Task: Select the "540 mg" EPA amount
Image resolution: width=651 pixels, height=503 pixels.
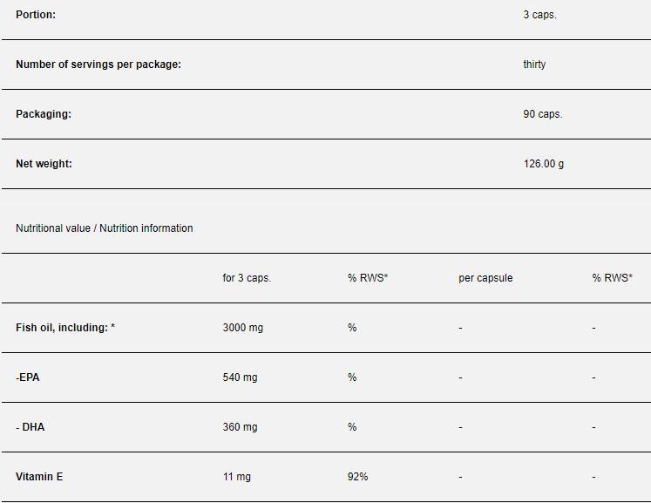Action: click(241, 377)
